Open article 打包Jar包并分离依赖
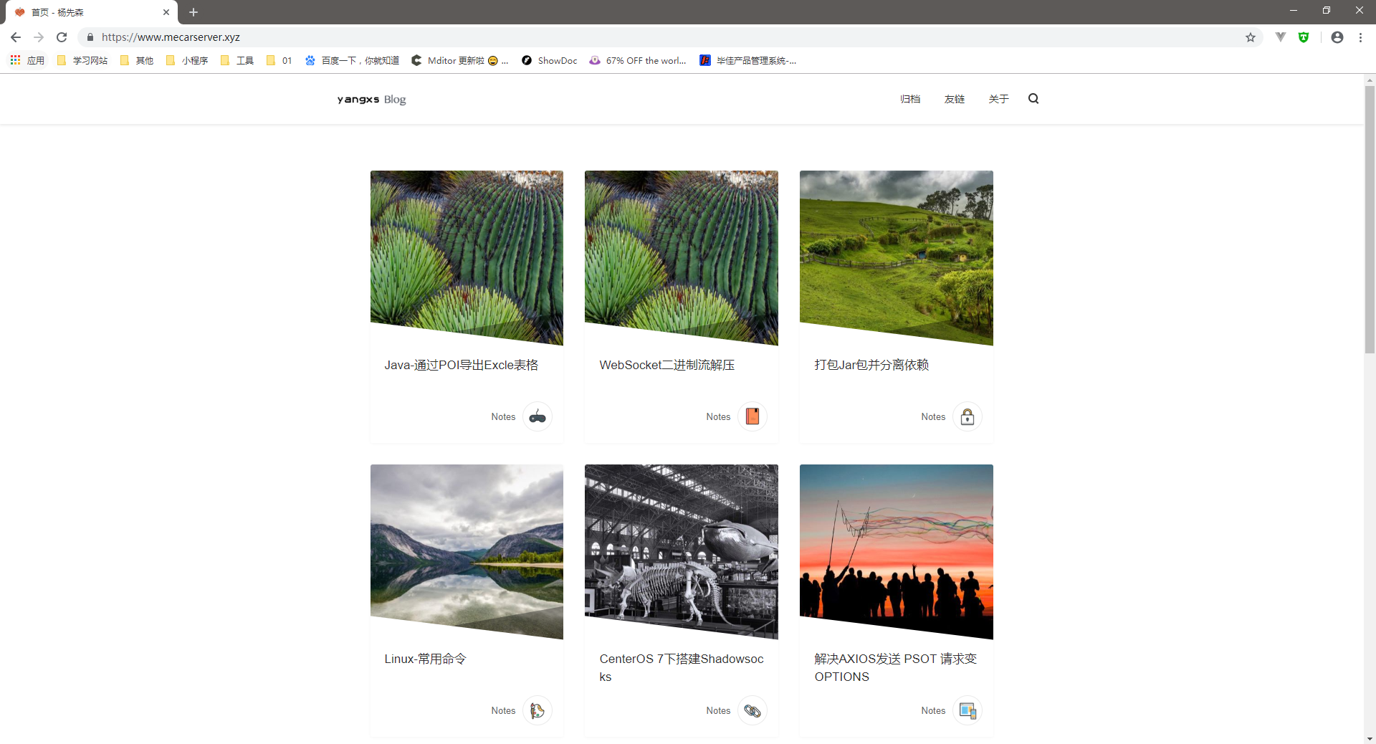Image resolution: width=1376 pixels, height=744 pixels. [871, 365]
